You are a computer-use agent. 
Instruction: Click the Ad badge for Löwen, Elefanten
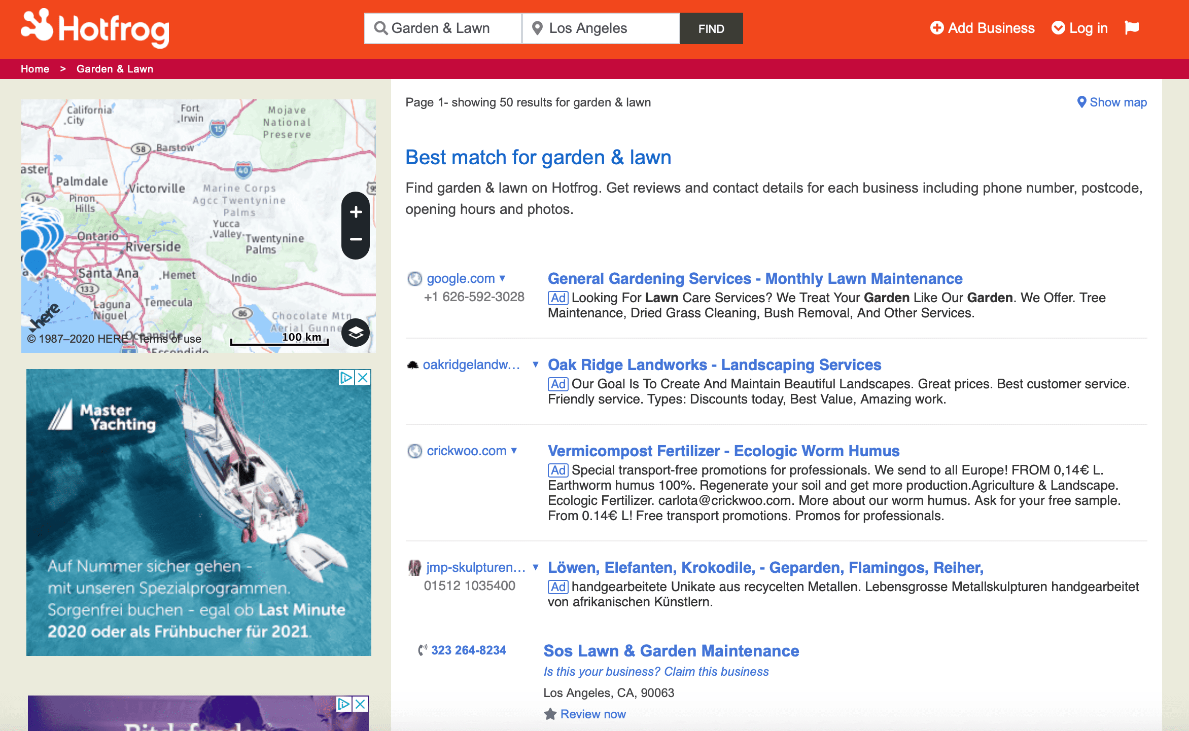point(558,587)
